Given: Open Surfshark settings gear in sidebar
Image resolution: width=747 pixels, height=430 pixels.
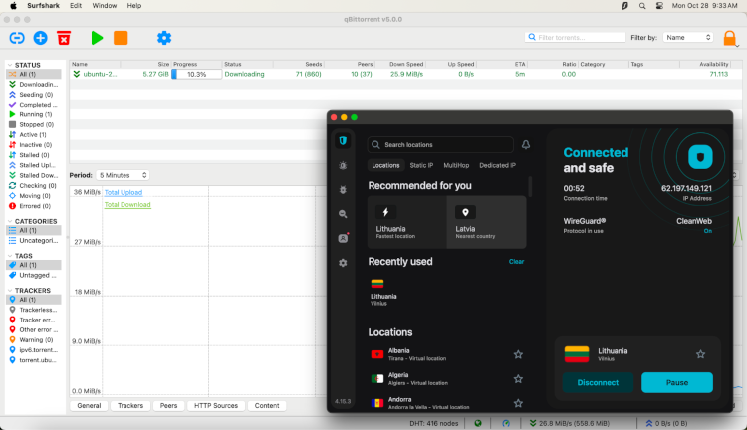Looking at the screenshot, I should (x=343, y=263).
